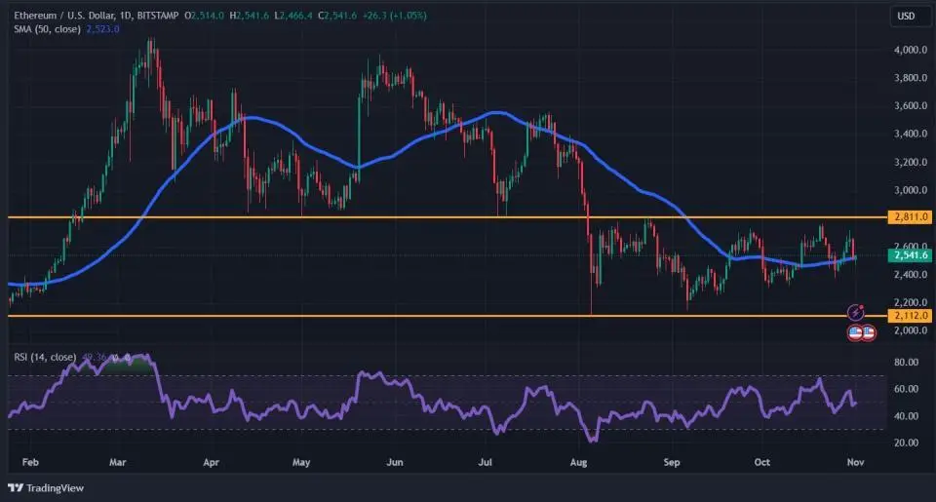The width and height of the screenshot is (936, 502).
Task: Click the 2,112.0 support price label
Action: click(909, 316)
